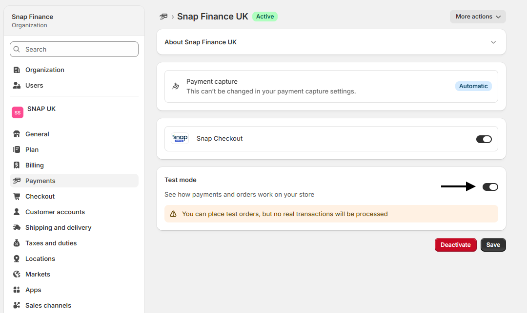Click the Deactivate button
The image size is (527, 313).
455,245
